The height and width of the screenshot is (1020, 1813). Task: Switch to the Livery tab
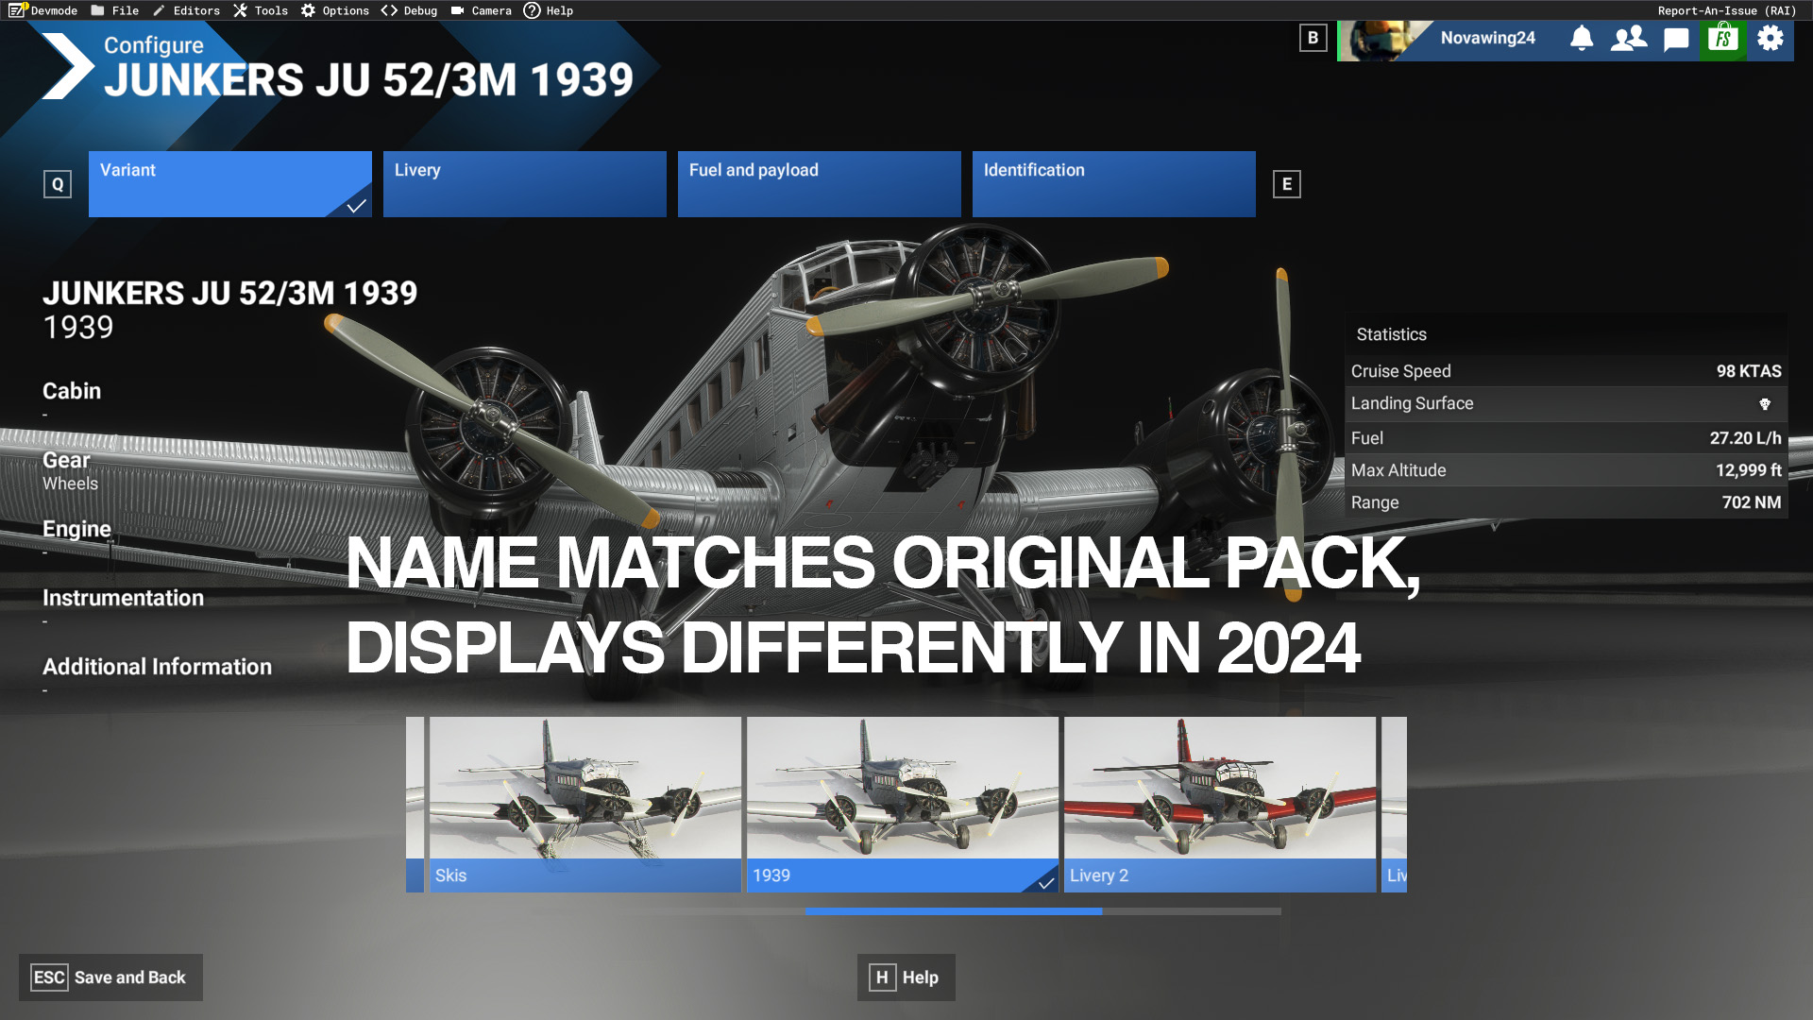tap(525, 184)
